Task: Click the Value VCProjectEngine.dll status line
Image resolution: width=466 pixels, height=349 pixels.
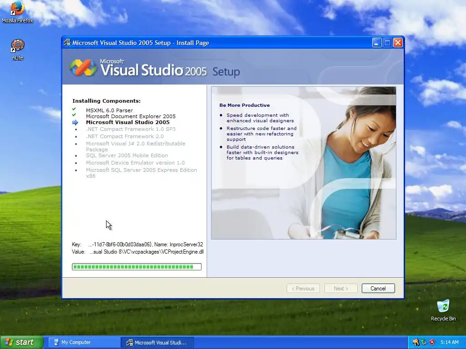Action: coord(137,252)
